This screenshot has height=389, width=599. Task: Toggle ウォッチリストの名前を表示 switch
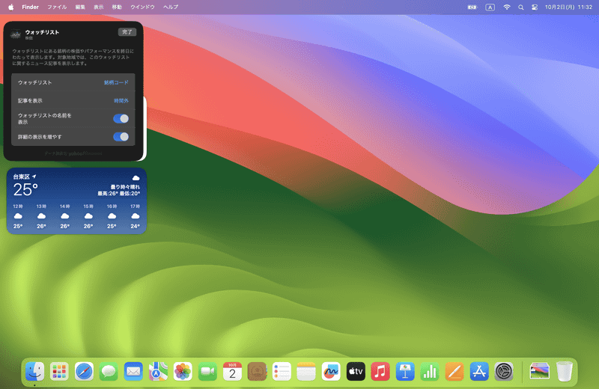click(121, 119)
